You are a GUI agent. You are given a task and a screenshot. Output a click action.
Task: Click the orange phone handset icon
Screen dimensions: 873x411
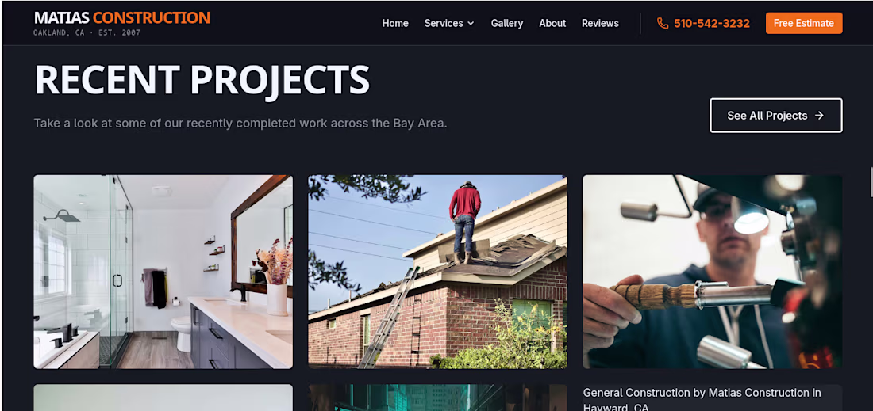coord(663,23)
